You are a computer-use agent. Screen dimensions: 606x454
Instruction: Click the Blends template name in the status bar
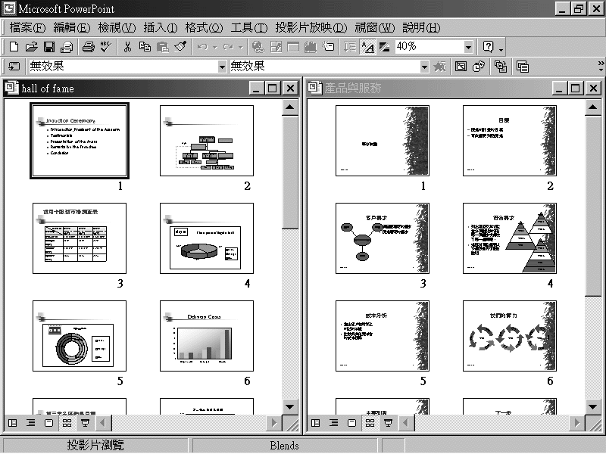285,446
